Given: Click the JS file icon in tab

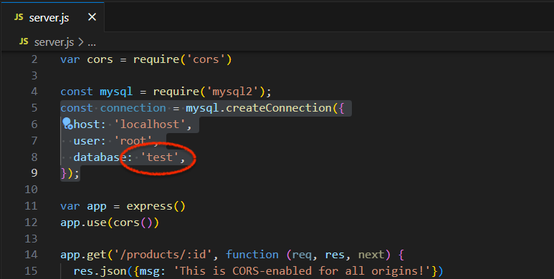Looking at the screenshot, I should tap(19, 17).
